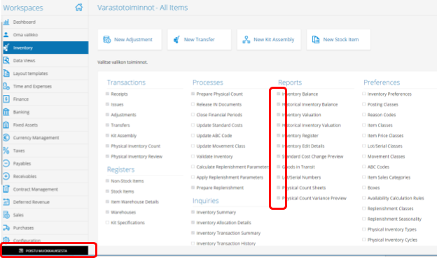Click the home icon beside Workspaces
437x258 pixels.
[79, 7]
